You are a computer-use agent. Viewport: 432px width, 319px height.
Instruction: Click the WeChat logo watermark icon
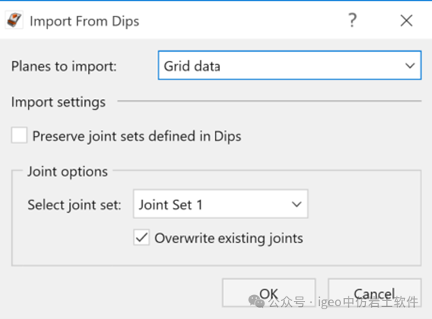[x=256, y=302]
